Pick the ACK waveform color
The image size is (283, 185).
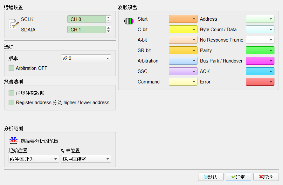tap(260, 71)
